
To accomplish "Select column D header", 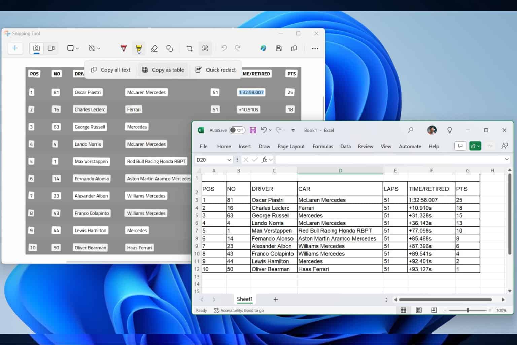I will [340, 171].
